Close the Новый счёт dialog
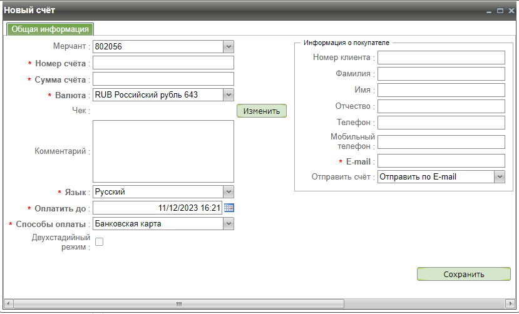The image size is (519, 314). click(x=511, y=11)
